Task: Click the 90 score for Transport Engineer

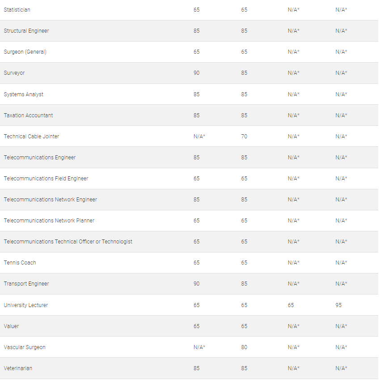Action: point(197,284)
